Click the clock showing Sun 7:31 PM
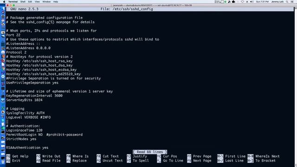This screenshot has width=297, height=167. pos(262,2)
